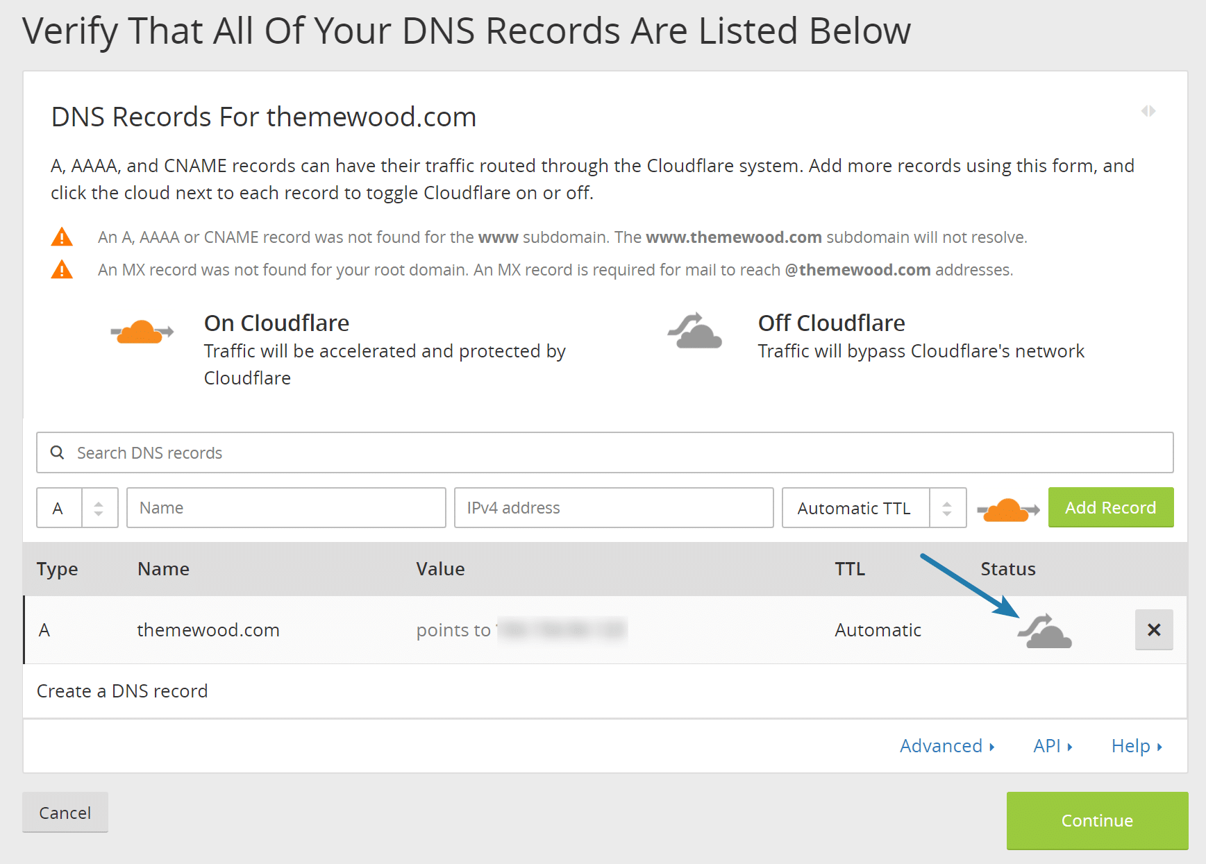The width and height of the screenshot is (1206, 864).
Task: Expand the Advanced link
Action: pyautogui.click(x=947, y=746)
